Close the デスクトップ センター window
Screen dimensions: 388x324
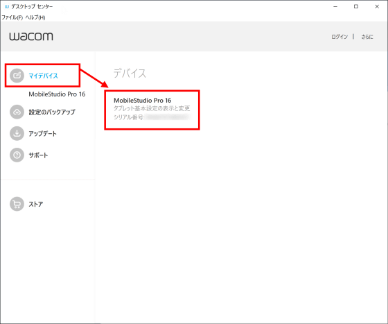pyautogui.click(x=377, y=7)
